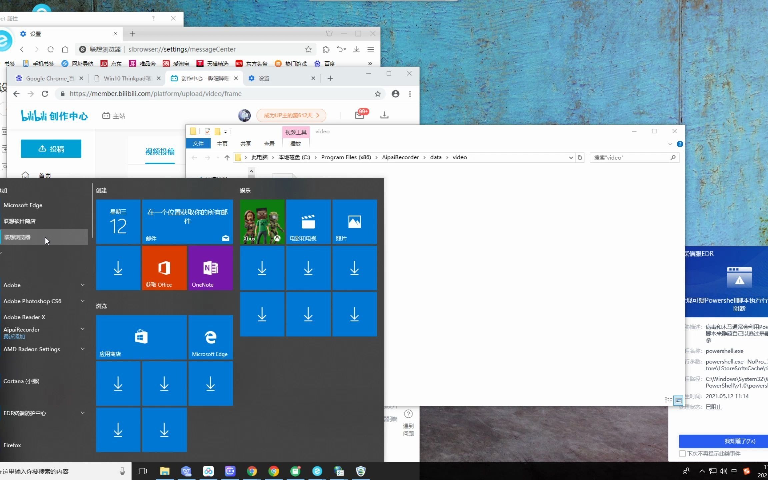
Task: Expand Adobe Photoshop CS6 folder
Action: point(83,301)
